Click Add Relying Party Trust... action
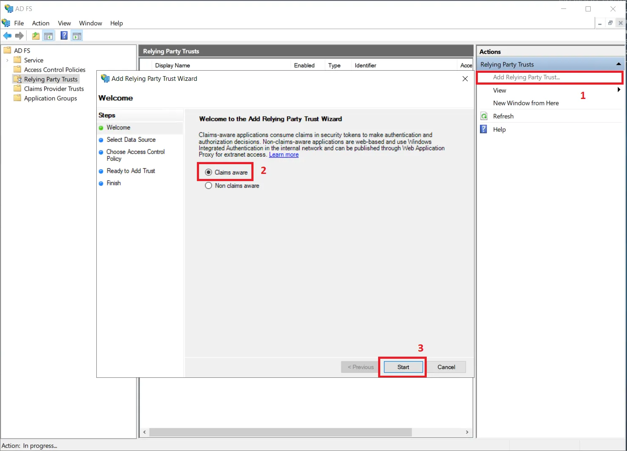 pos(526,77)
